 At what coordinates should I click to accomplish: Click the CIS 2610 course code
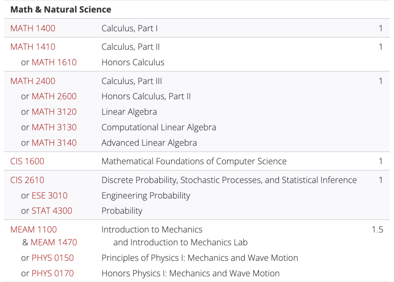pos(27,180)
